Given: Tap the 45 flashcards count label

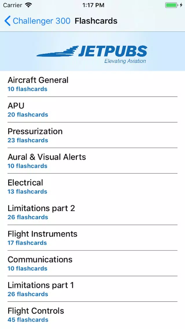Looking at the screenshot, I should pyautogui.click(x=28, y=320).
